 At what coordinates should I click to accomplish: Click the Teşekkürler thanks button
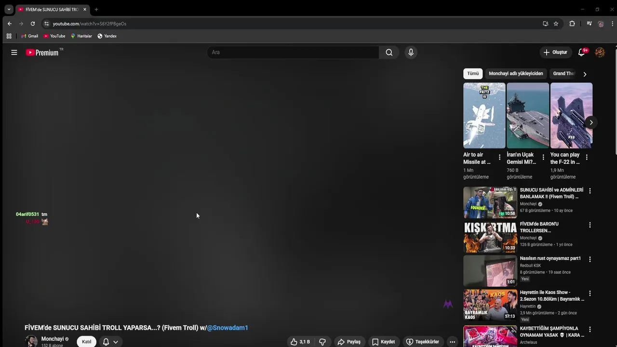click(422, 342)
